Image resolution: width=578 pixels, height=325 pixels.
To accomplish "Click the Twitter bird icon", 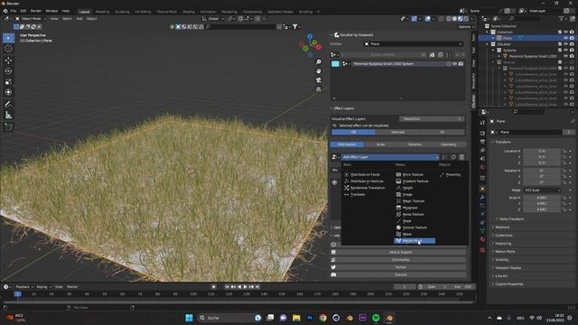I will tap(333, 267).
